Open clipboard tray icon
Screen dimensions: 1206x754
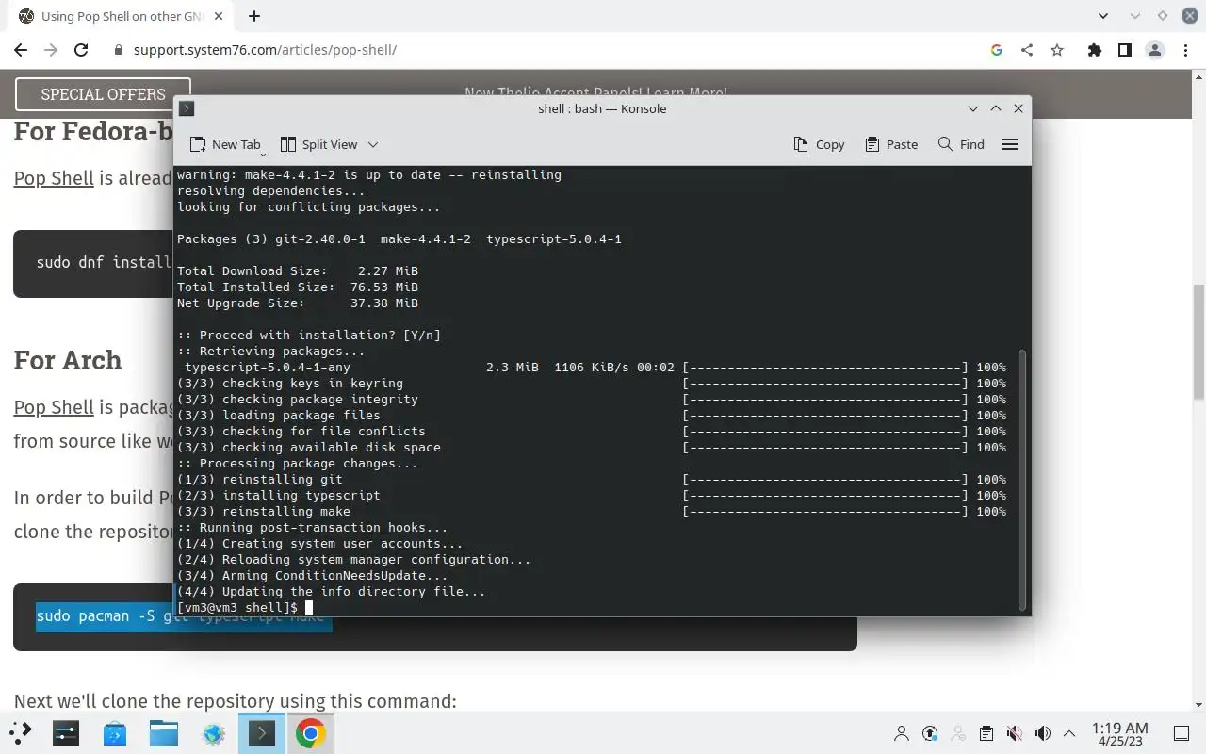click(x=986, y=733)
